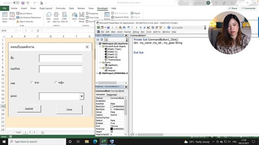This screenshot has width=259, height=145.
Task: Click the Share button
Action: (x=233, y=8)
